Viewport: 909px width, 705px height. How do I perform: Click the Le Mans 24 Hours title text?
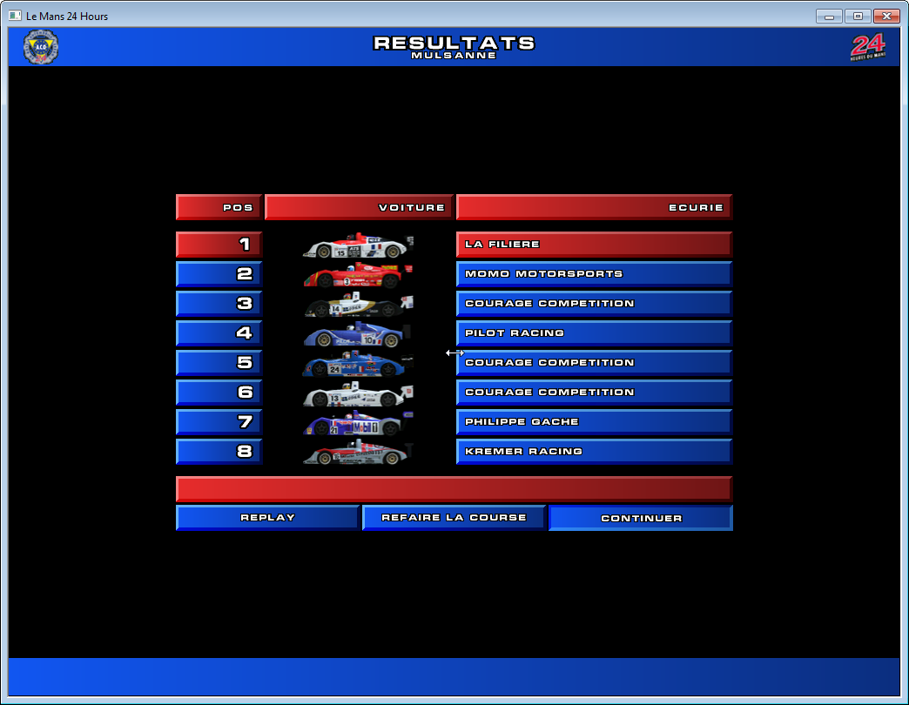[x=67, y=17]
